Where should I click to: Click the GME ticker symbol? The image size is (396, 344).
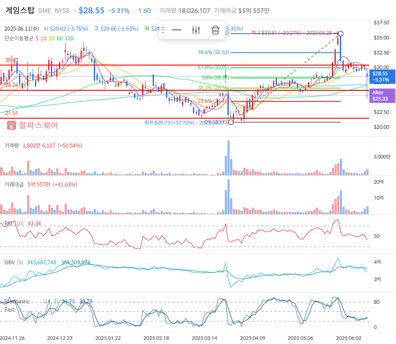coord(44,11)
